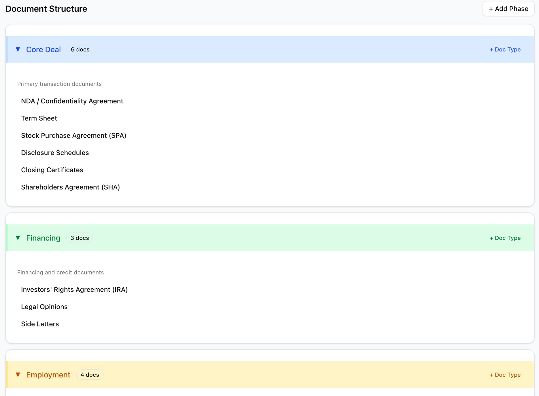This screenshot has height=396, width=539.
Task: Select the Side Letters document
Action: [x=40, y=324]
